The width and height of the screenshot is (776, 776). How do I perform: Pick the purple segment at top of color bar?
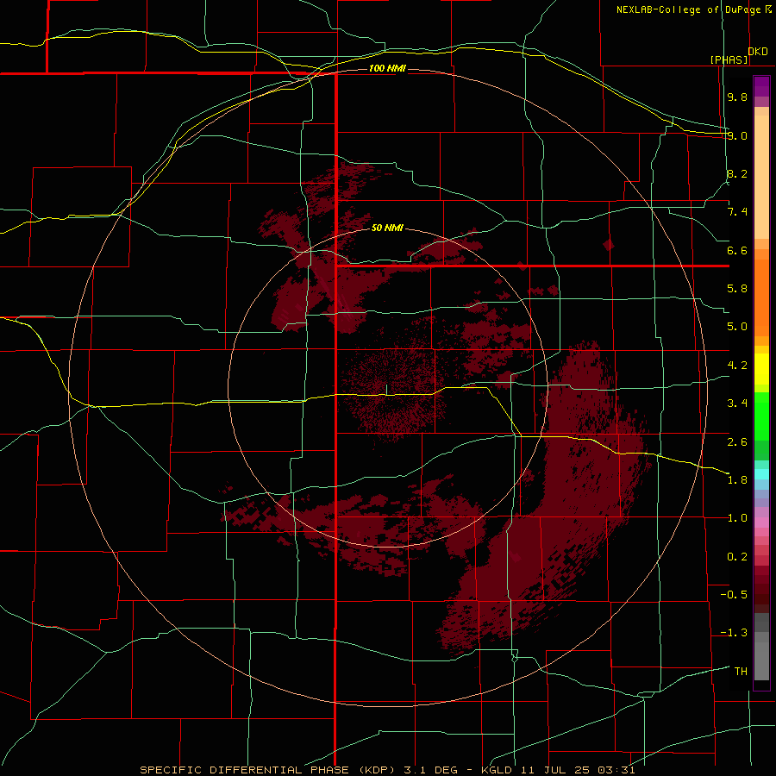761,86
